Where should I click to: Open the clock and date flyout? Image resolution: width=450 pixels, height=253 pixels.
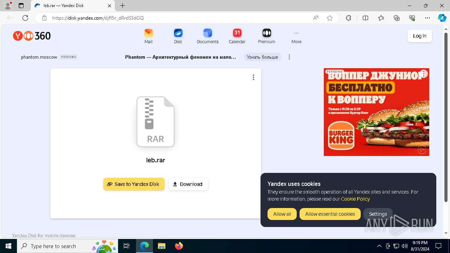pos(419,246)
